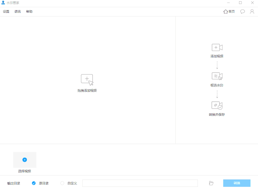Open the 帮助 menu
This screenshot has width=258, height=190.
pyautogui.click(x=29, y=12)
